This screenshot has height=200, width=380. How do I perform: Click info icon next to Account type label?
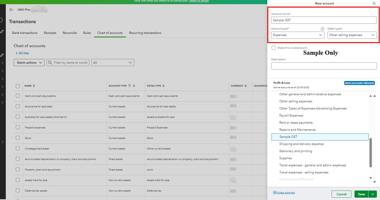[x=322, y=29]
